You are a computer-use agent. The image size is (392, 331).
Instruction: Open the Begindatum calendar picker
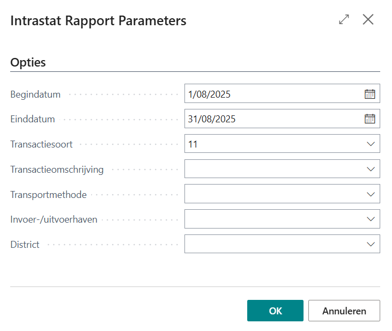[x=369, y=94]
